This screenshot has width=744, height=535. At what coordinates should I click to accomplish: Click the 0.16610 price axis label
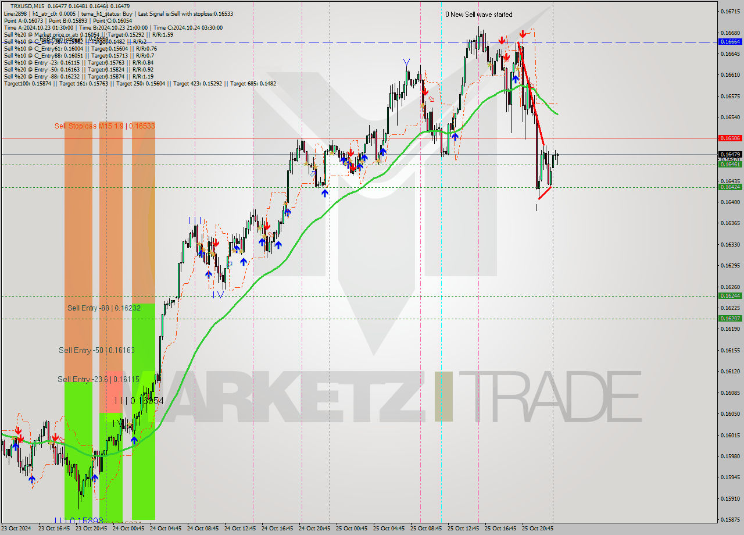(730, 75)
